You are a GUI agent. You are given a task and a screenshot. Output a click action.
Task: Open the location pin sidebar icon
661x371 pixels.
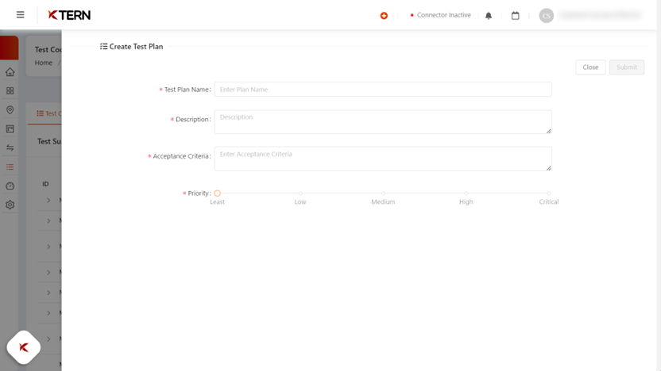[x=10, y=109]
